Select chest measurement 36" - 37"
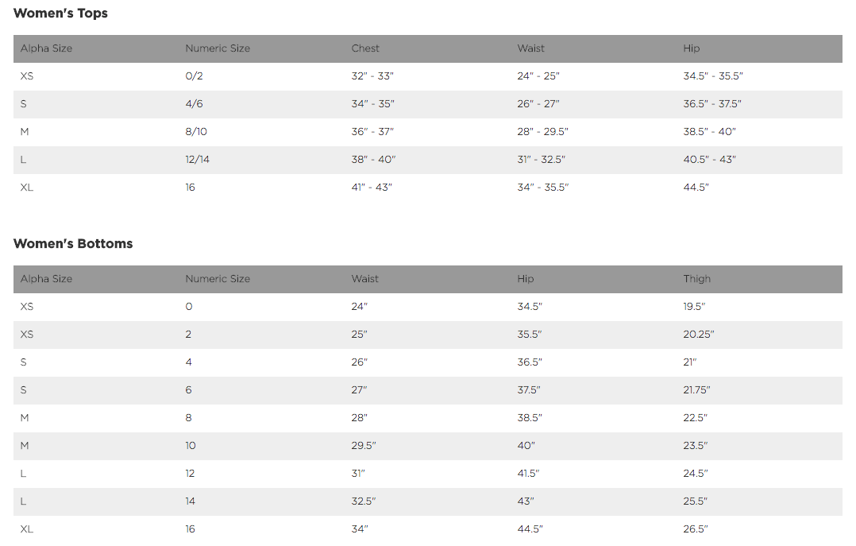The image size is (856, 546). click(x=372, y=132)
